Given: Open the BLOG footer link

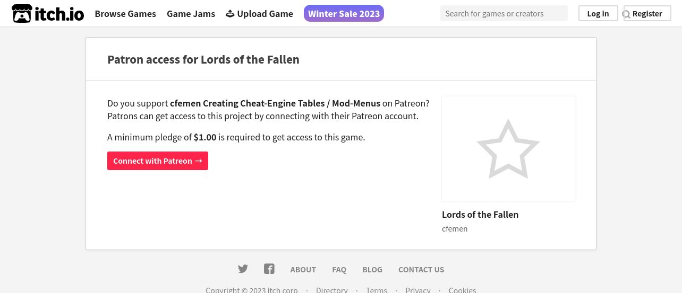Looking at the screenshot, I should 372,270.
